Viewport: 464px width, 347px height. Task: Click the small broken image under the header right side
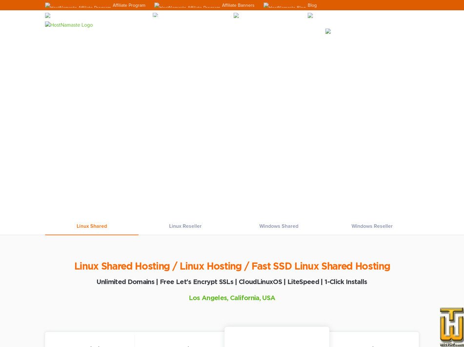pos(327,31)
